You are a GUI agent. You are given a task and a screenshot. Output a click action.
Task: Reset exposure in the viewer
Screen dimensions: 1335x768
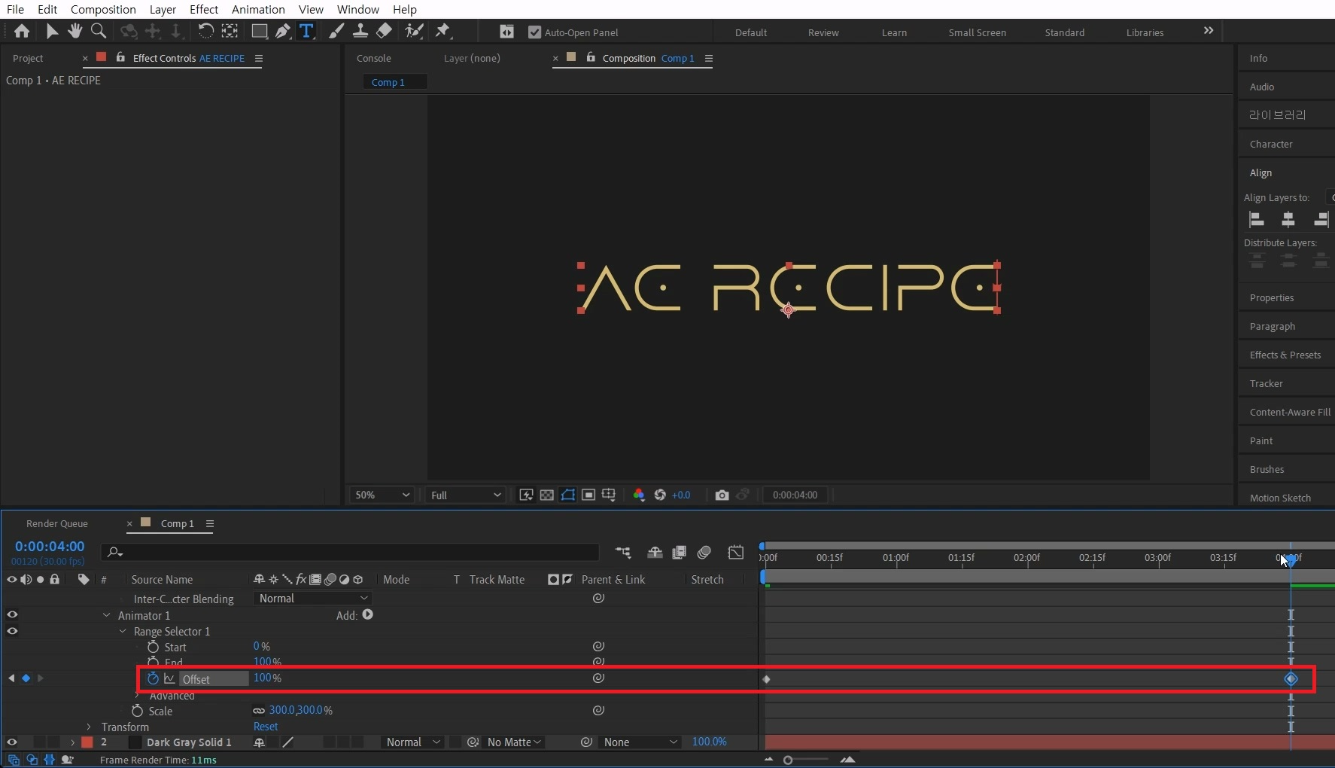tap(660, 495)
